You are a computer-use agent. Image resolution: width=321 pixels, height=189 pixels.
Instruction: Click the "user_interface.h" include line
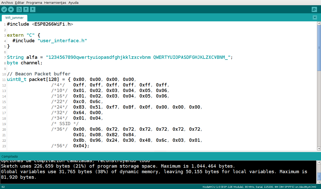click(x=50, y=41)
